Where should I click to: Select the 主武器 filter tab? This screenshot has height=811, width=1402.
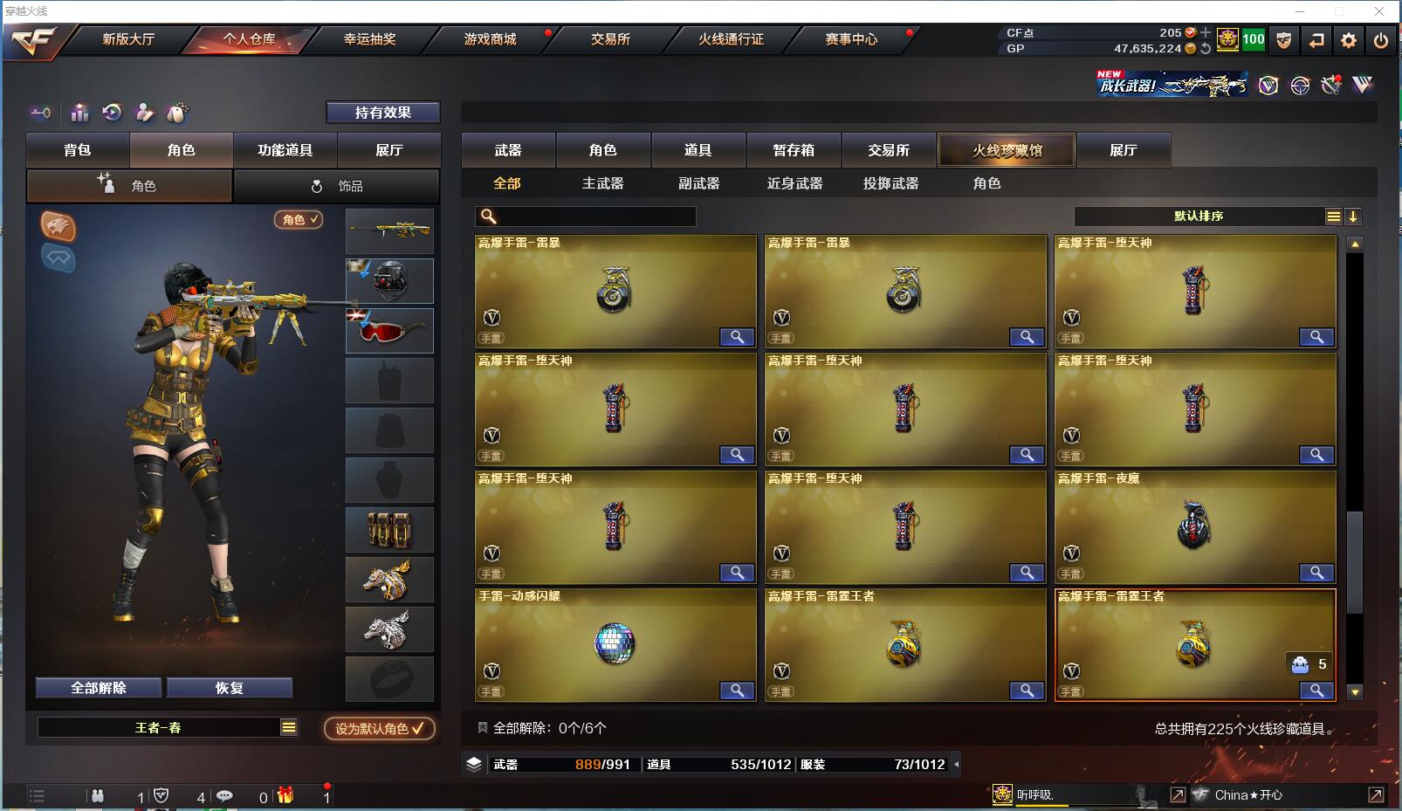click(602, 183)
